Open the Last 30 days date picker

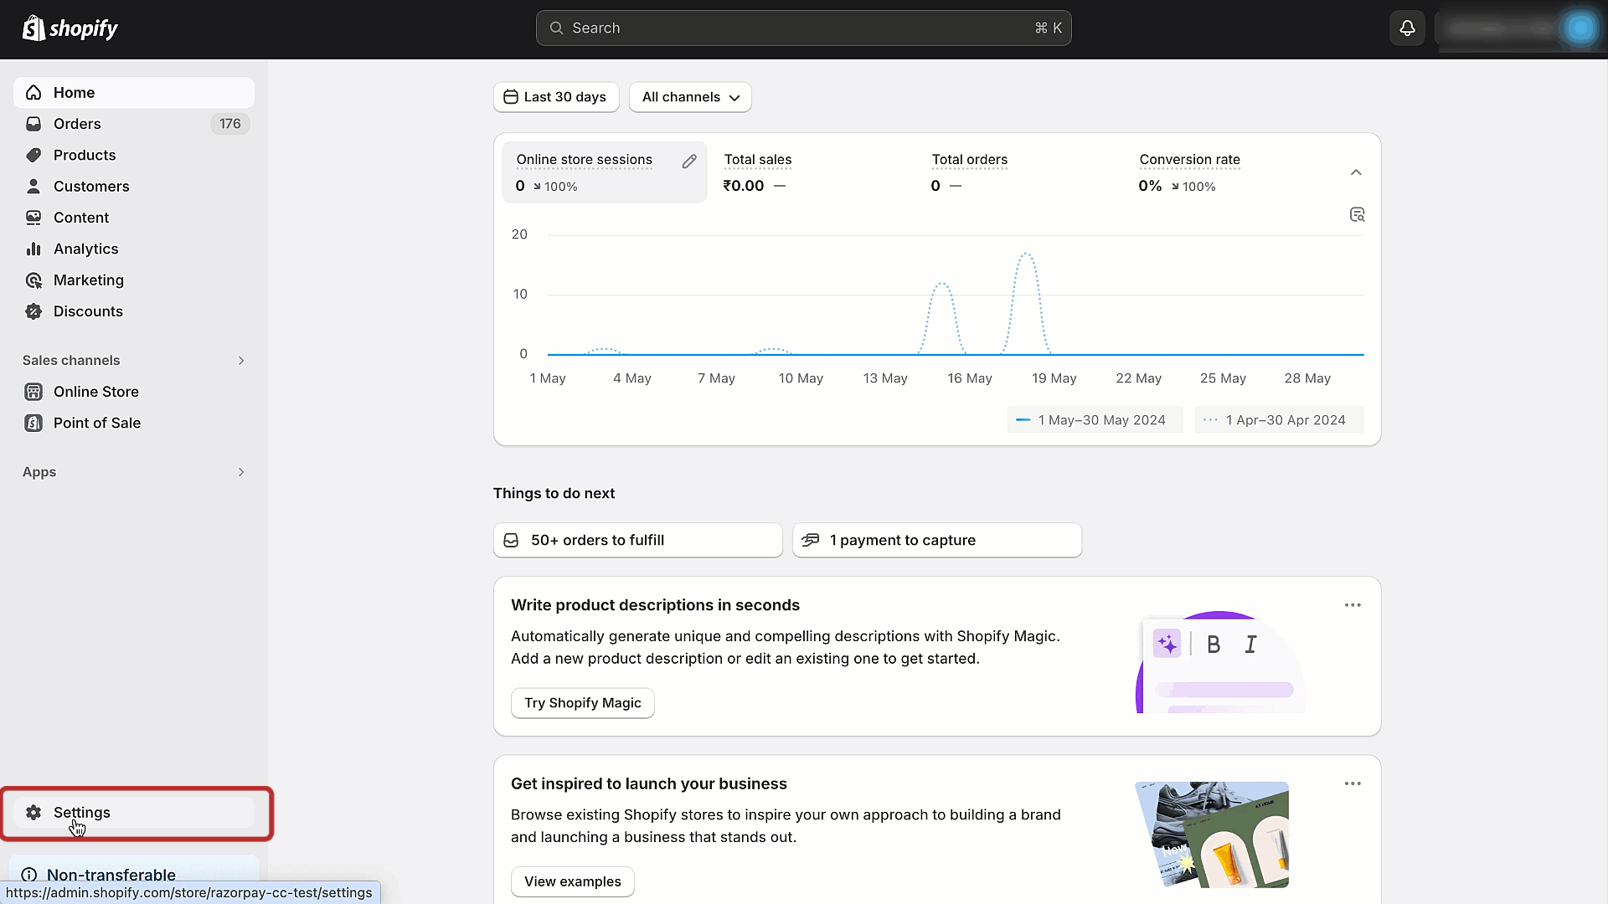(x=556, y=97)
